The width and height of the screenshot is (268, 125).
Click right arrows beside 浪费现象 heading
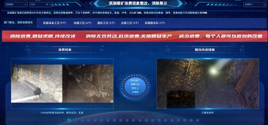[102, 50]
